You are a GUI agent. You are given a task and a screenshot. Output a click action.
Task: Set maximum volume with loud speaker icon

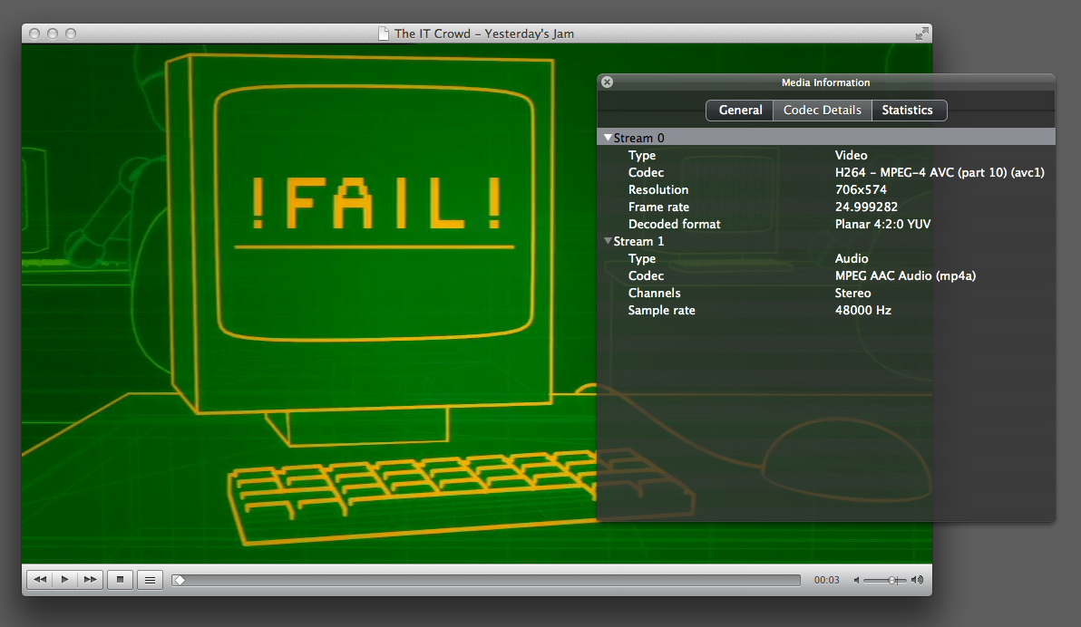pyautogui.click(x=917, y=580)
